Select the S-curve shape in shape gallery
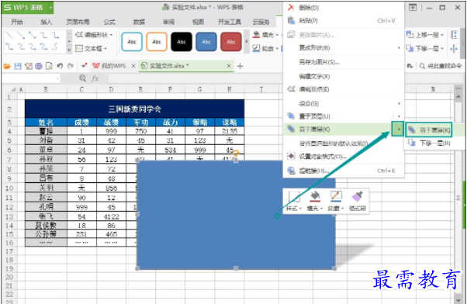The height and width of the screenshot is (304, 467). [x=55, y=47]
